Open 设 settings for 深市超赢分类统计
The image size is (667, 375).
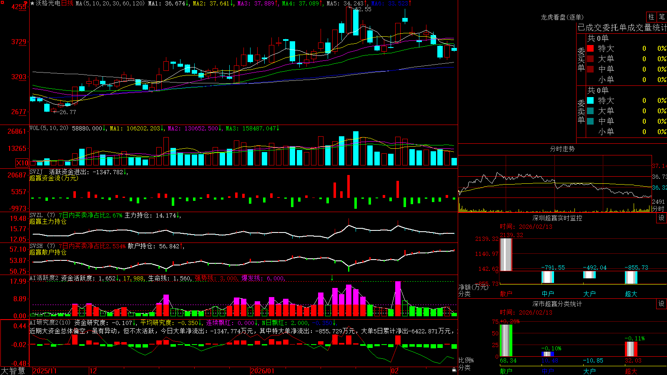pyautogui.click(x=662, y=304)
